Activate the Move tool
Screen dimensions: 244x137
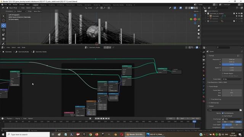coord(3,25)
